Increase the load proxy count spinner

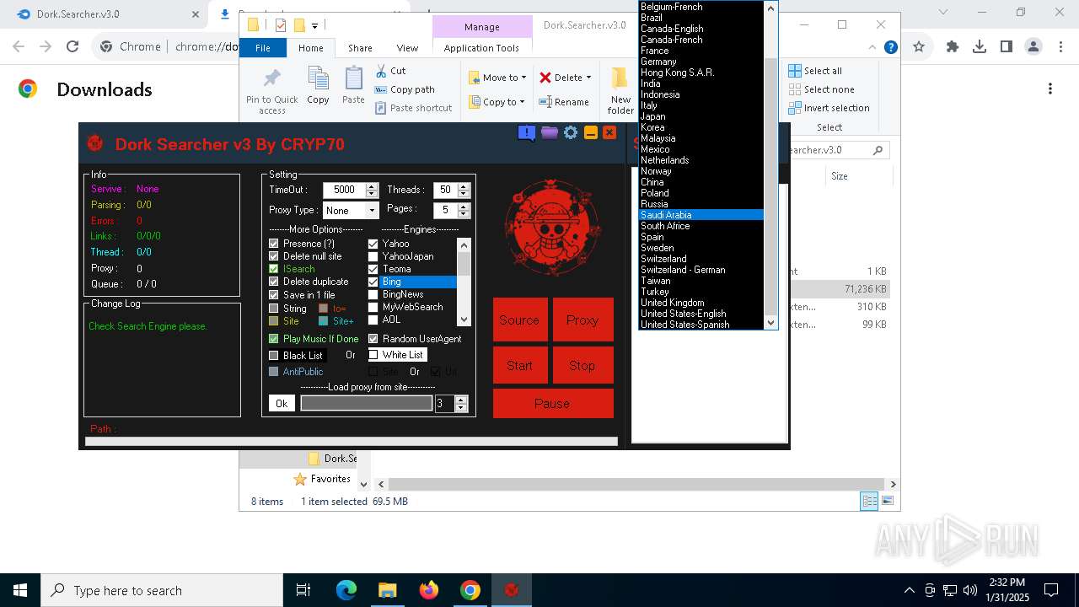[460, 400]
